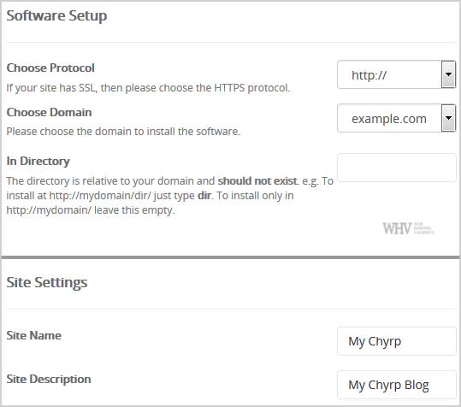
Task: Click the Site Settings heading
Action: [x=47, y=282]
